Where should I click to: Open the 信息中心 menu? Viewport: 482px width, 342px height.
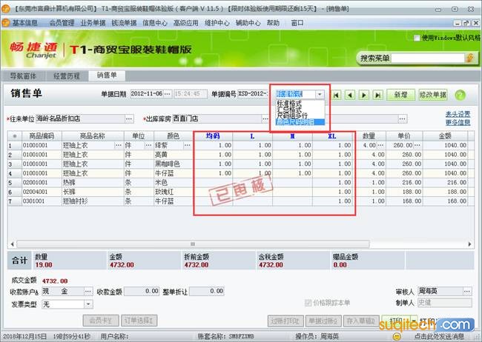[x=155, y=23]
